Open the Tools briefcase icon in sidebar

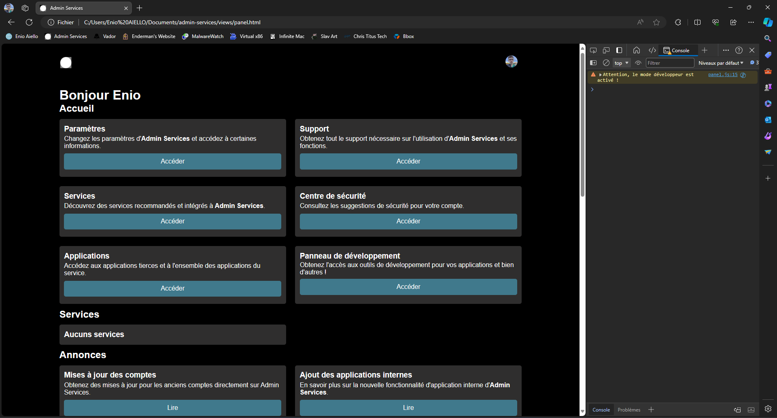[x=768, y=71]
